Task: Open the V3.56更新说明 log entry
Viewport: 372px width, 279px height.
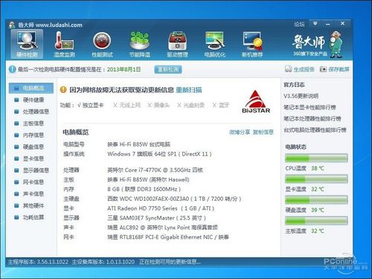Action: click(x=301, y=96)
